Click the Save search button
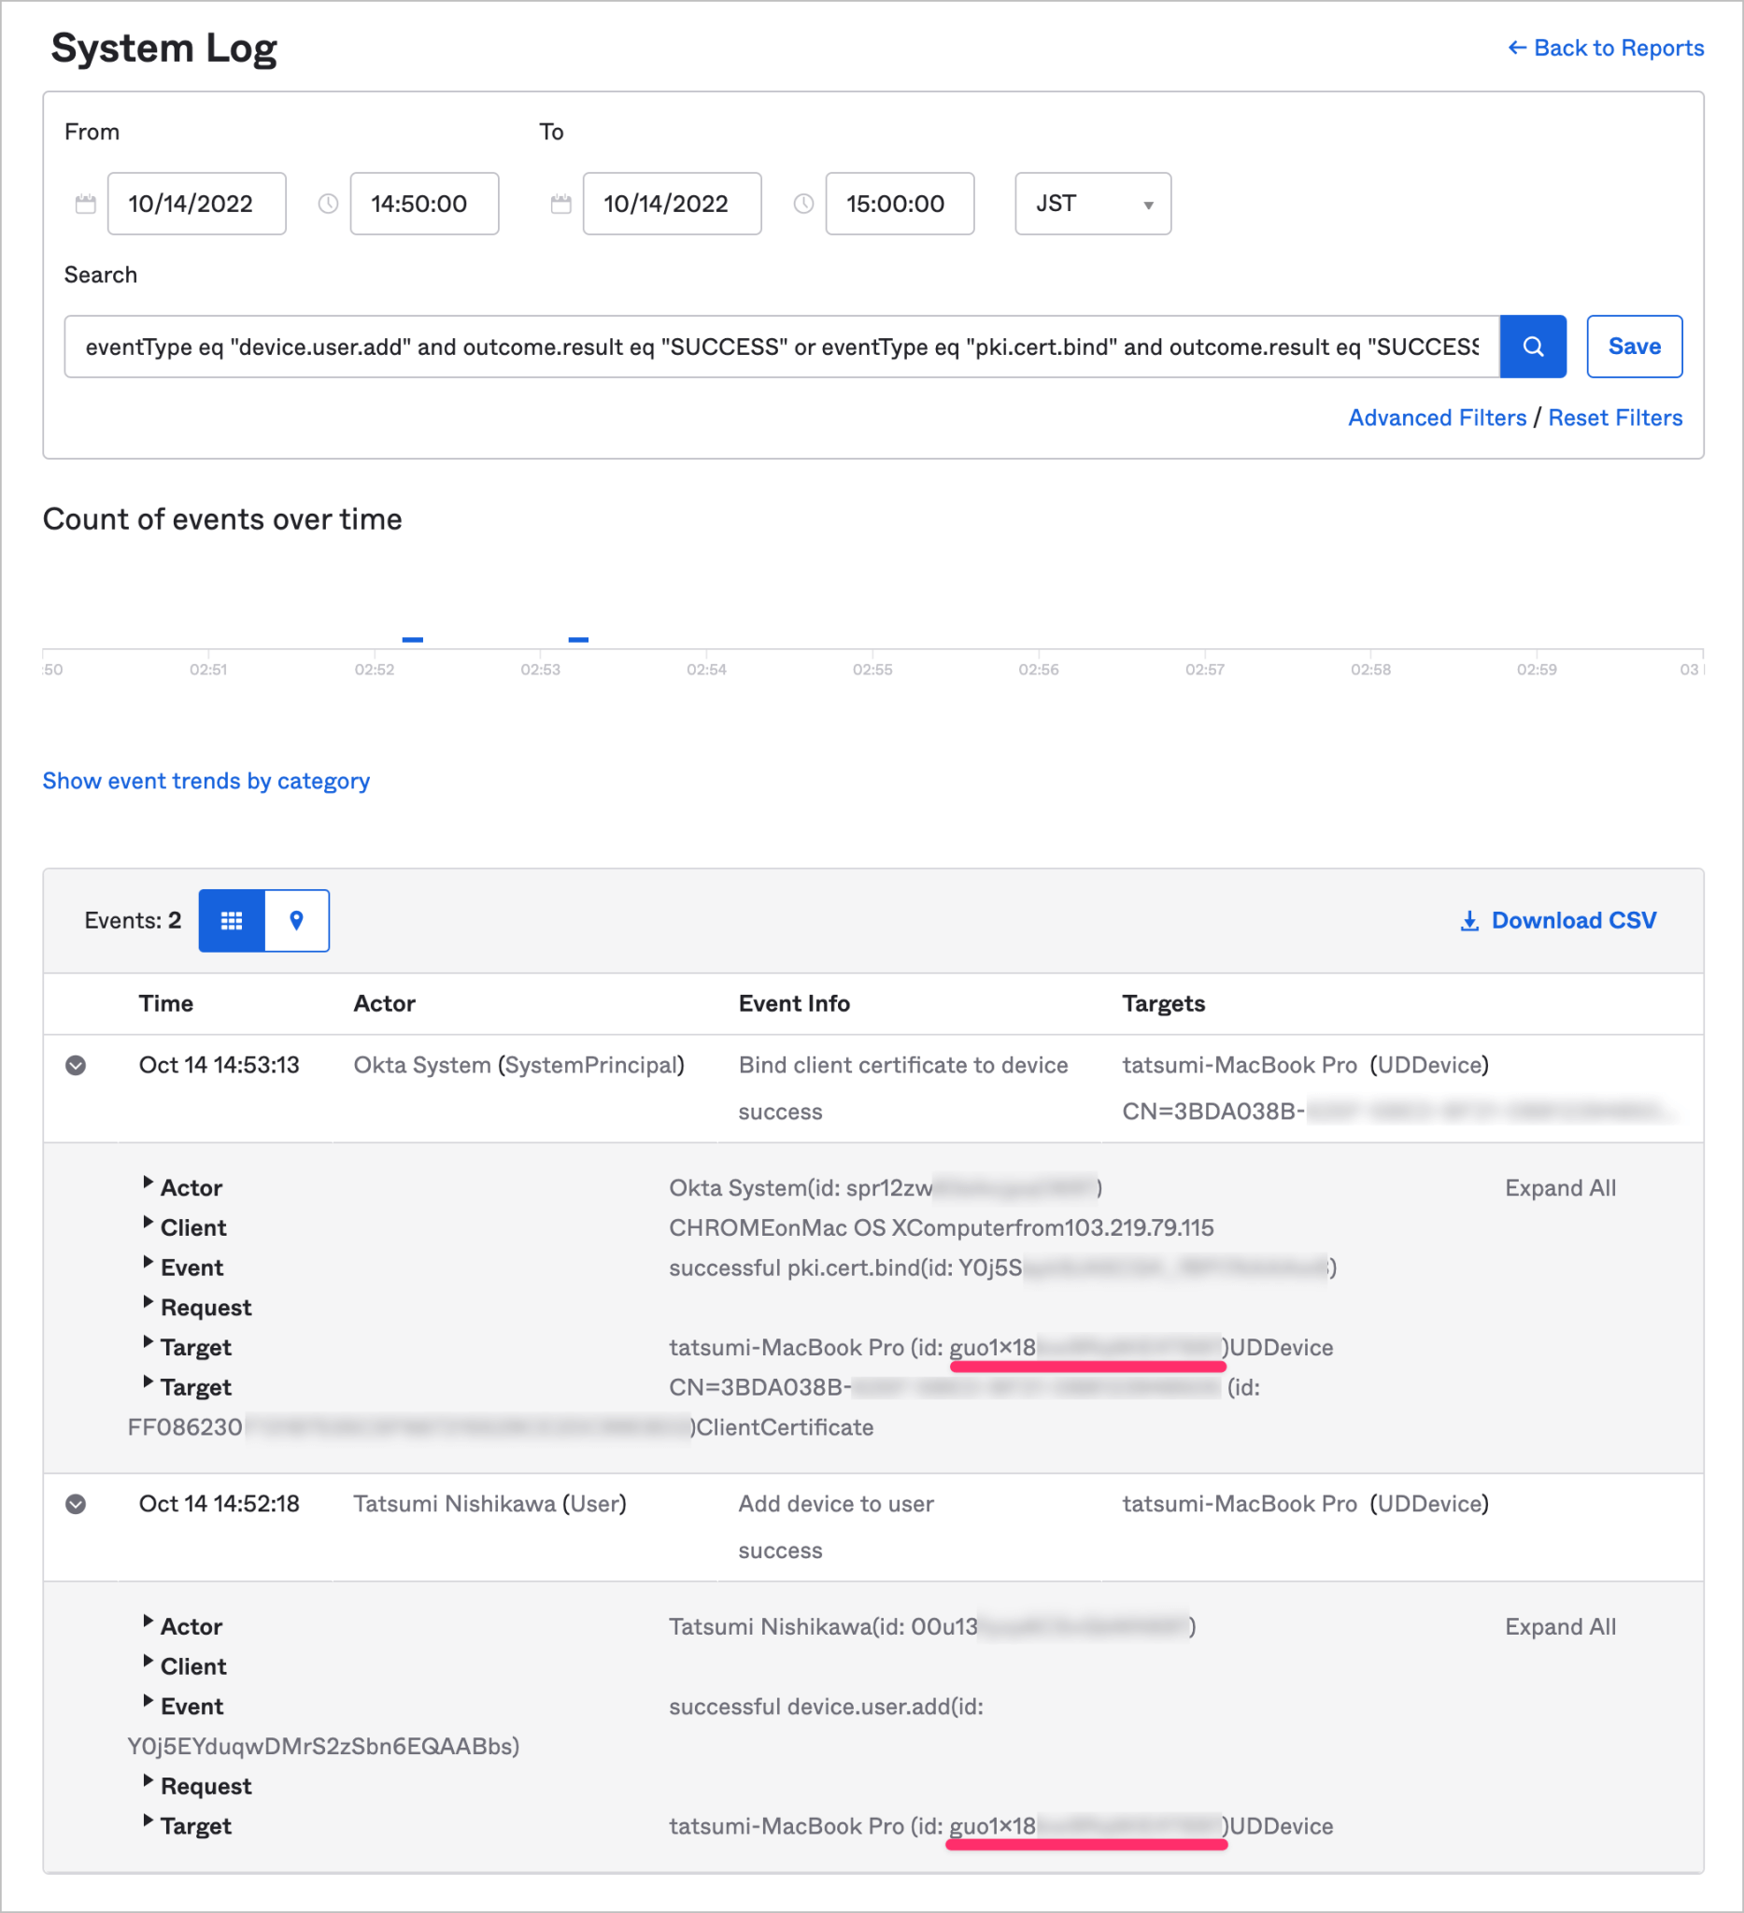Viewport: 1744px width, 1913px height. coord(1634,347)
